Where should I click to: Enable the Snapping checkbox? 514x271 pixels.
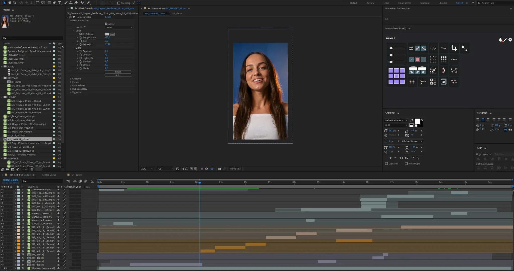coord(119,3)
